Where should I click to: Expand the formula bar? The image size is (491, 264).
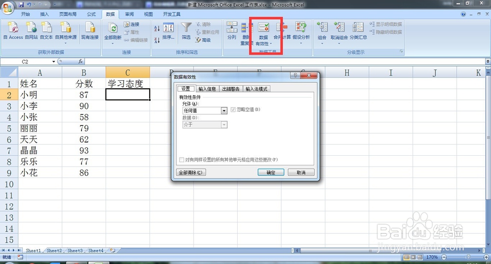488,61
